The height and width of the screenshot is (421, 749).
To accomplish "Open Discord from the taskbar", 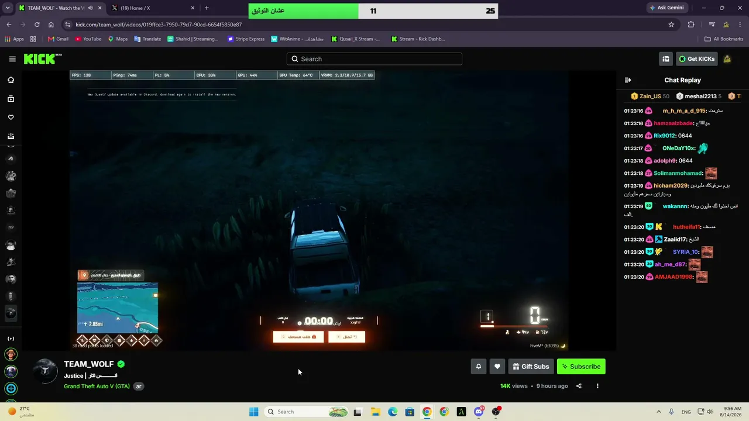I will [479, 412].
